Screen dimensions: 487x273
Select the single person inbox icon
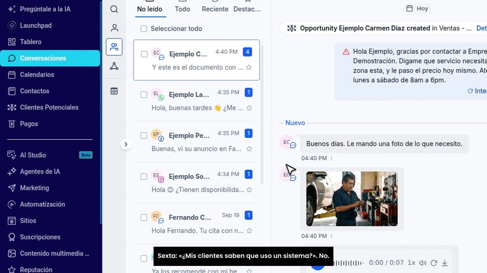pyautogui.click(x=114, y=28)
